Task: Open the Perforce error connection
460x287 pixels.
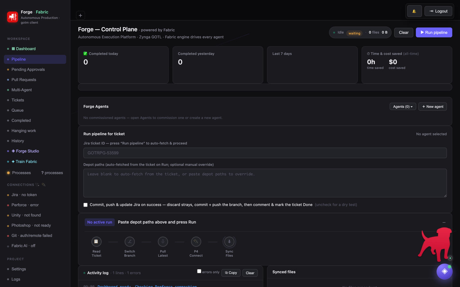Action: (35, 205)
